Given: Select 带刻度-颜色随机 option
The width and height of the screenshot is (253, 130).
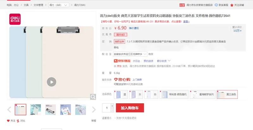Looking at the screenshot, I should click(x=174, y=94).
